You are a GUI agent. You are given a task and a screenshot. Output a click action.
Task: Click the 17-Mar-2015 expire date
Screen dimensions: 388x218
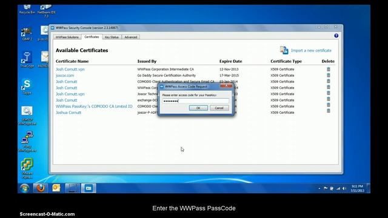[229, 75]
